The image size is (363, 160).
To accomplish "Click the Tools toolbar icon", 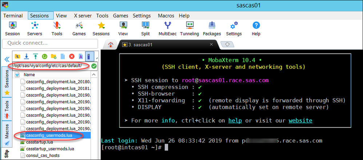I will tap(57, 28).
